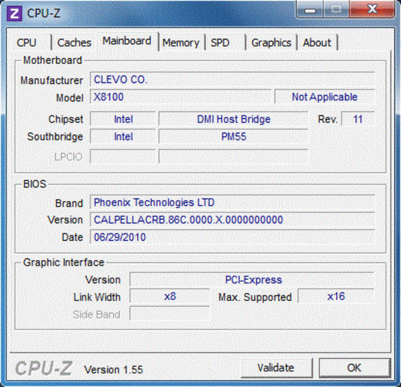
Task: Click the Manufacturer label
Action: point(51,81)
